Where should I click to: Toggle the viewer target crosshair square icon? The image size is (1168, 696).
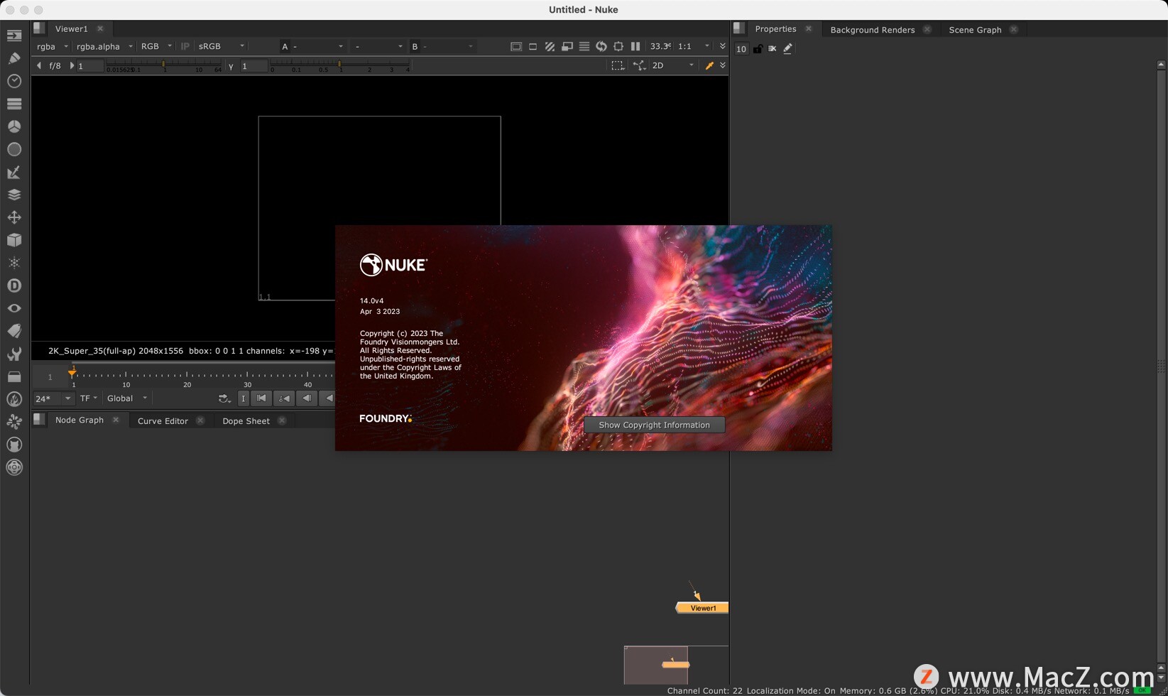618,46
